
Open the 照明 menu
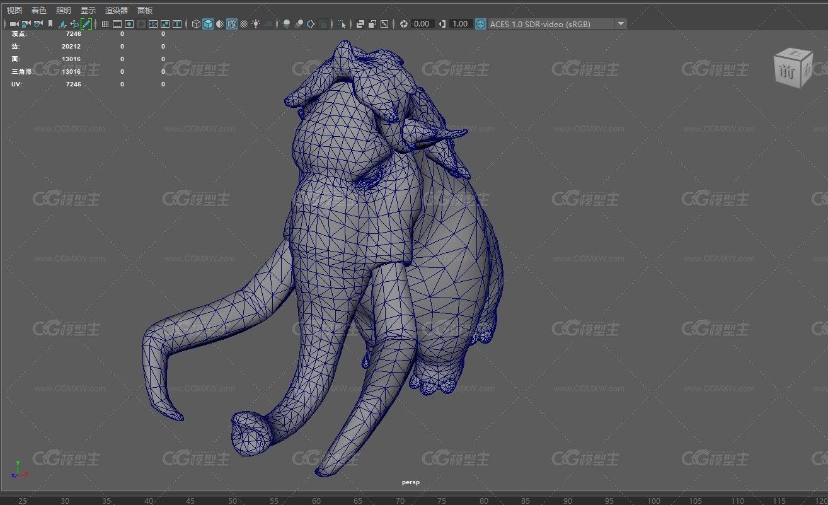pos(63,10)
